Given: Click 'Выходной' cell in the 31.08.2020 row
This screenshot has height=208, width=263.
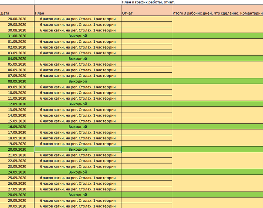Looking at the screenshot, I should pos(78,36).
